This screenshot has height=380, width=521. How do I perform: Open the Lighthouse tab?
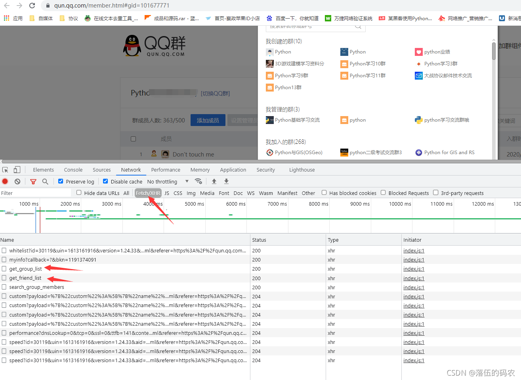(x=302, y=170)
